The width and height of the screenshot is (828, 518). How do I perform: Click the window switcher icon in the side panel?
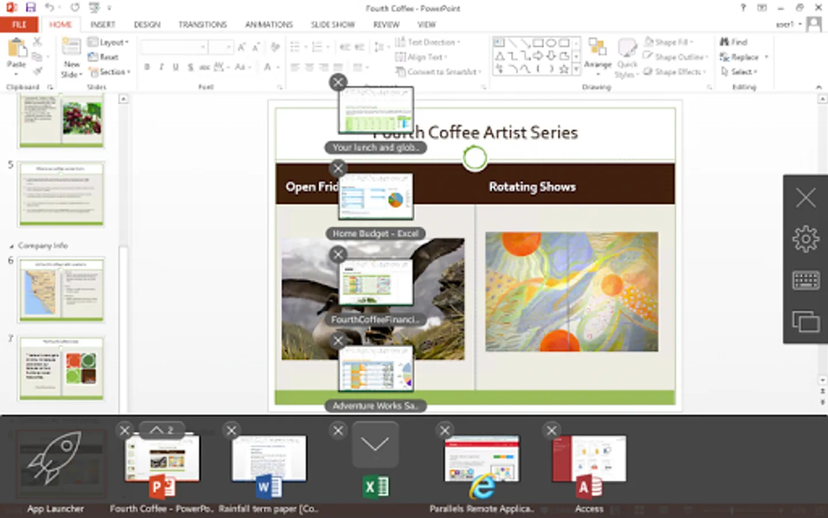tap(806, 321)
